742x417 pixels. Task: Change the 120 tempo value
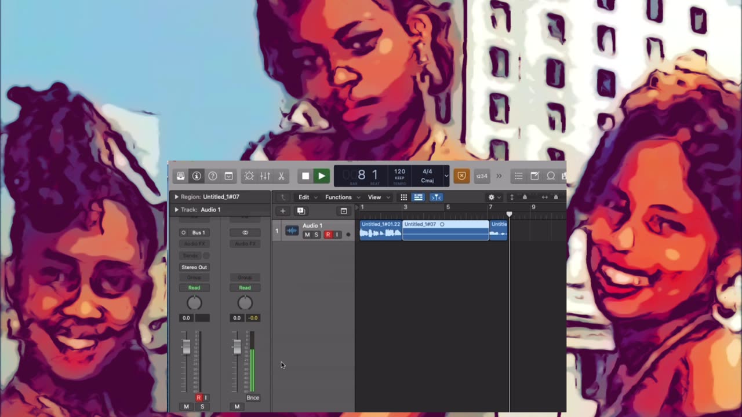point(400,172)
